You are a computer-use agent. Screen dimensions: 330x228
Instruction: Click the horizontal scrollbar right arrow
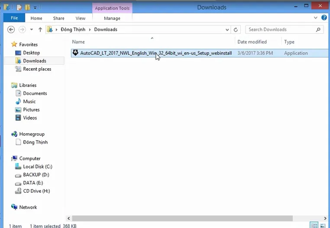(x=325, y=218)
